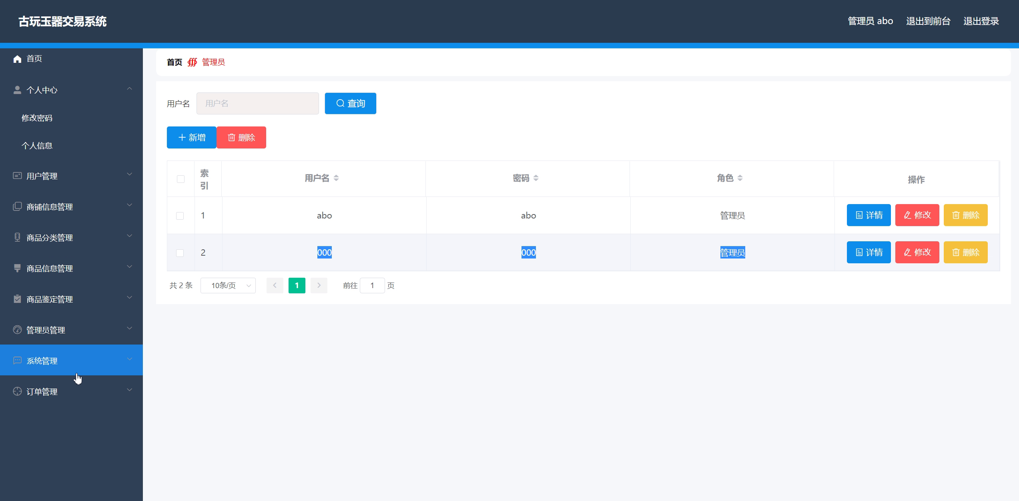Toggle select-all checkbox in table header

(181, 179)
